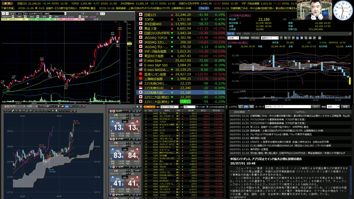The height and width of the screenshot is (199, 354).
Task: Switch to the チャート tab in futures panel
Action: (x=230, y=34)
